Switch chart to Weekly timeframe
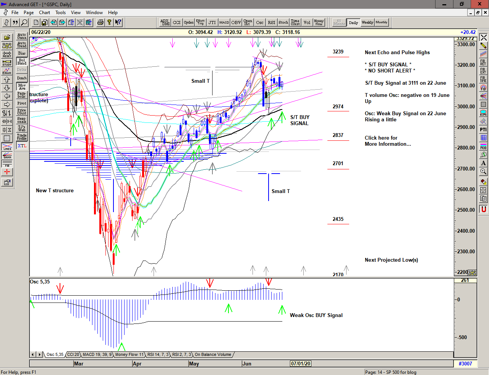 coord(367,23)
